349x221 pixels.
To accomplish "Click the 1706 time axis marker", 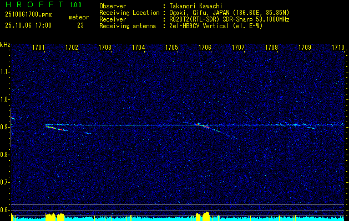I will (x=205, y=47).
